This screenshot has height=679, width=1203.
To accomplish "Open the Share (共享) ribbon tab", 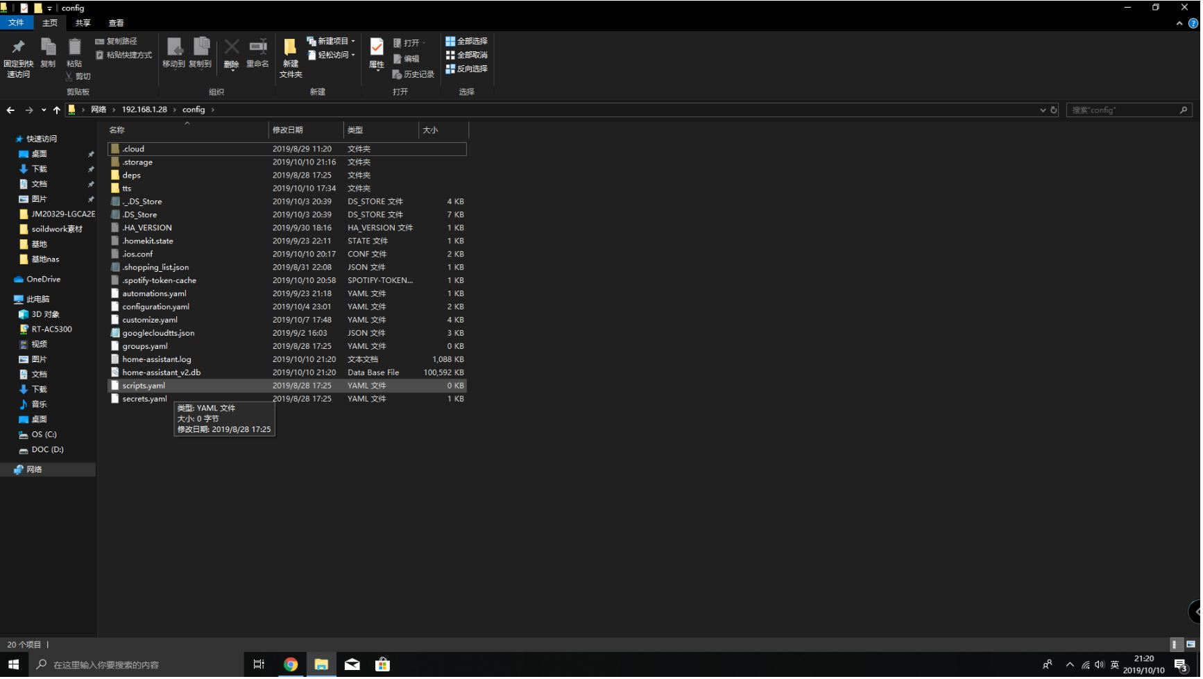I will pos(83,24).
